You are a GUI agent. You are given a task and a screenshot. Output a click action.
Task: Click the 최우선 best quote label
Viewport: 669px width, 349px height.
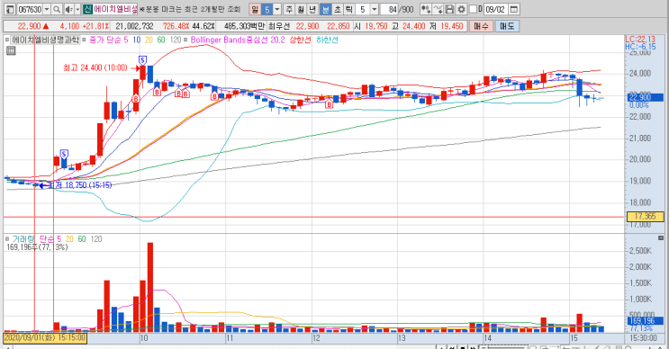(x=279, y=26)
